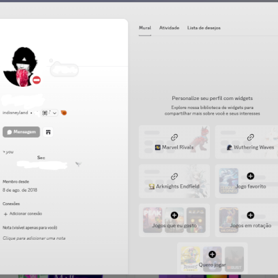Click the Valorant cover in Jogos em rotação
Image resolution: width=278 pixels, height=278 pixels.
(229, 220)
